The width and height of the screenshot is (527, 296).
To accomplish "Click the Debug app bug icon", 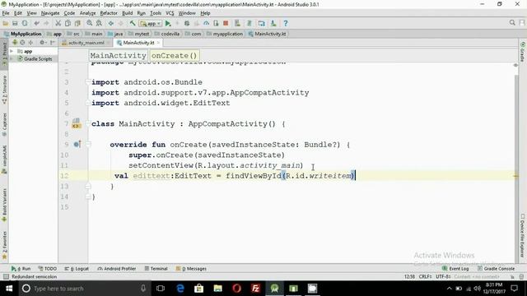I will coord(187,24).
